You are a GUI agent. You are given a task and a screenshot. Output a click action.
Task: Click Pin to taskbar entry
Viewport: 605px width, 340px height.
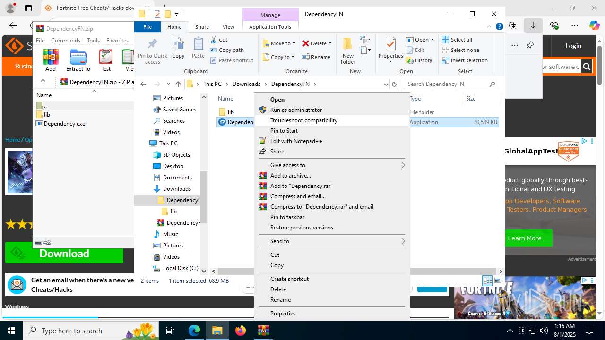coord(332,217)
